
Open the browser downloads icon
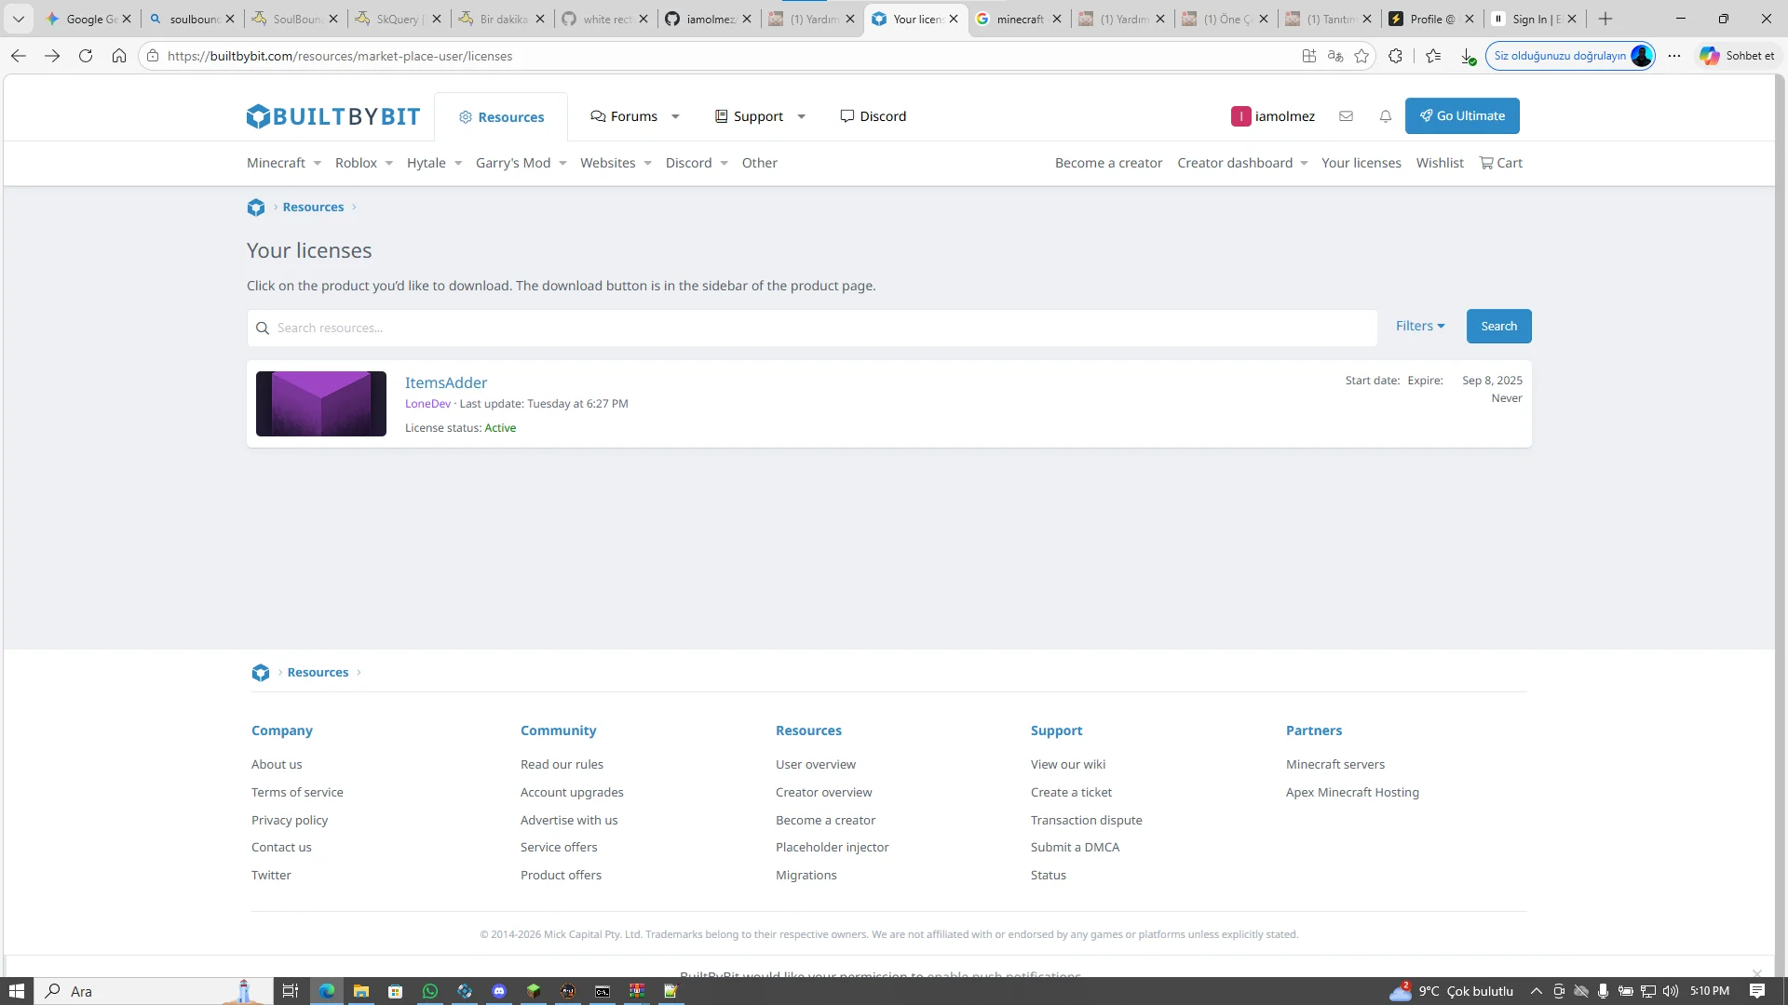1468,56
